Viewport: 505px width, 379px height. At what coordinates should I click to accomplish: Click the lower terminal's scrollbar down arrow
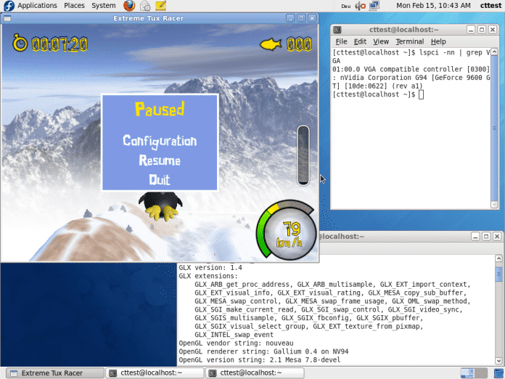click(499, 362)
